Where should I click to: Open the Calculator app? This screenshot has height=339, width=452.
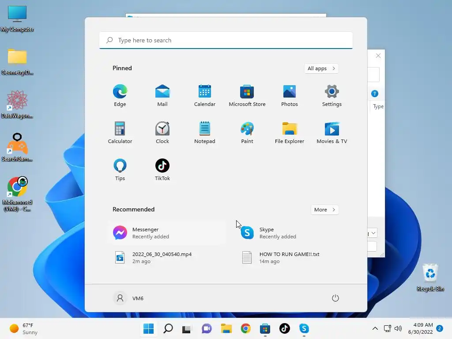[120, 132]
